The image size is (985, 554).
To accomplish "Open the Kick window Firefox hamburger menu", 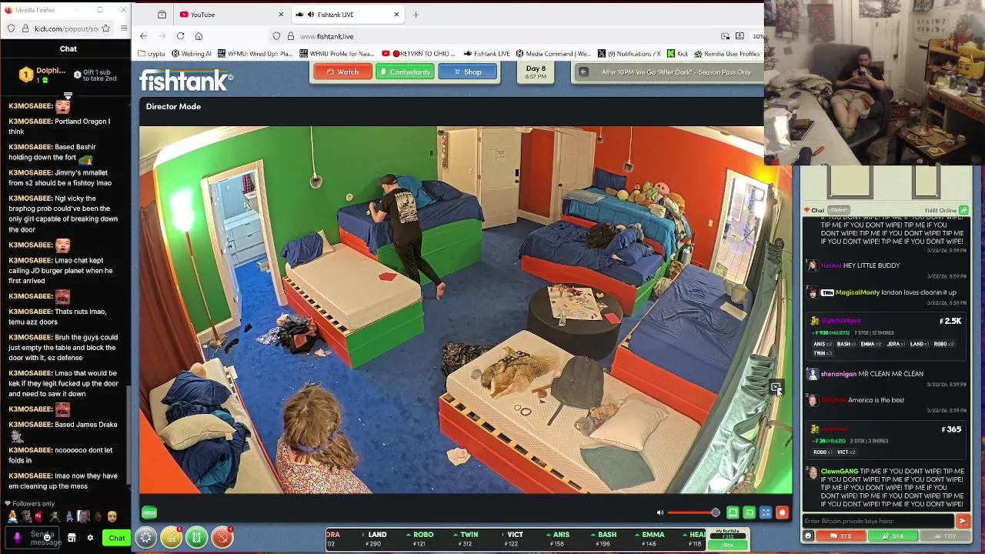I will click(123, 28).
